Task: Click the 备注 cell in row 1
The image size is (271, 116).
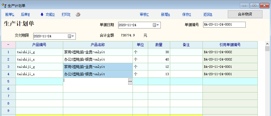Action: click(x=186, y=52)
